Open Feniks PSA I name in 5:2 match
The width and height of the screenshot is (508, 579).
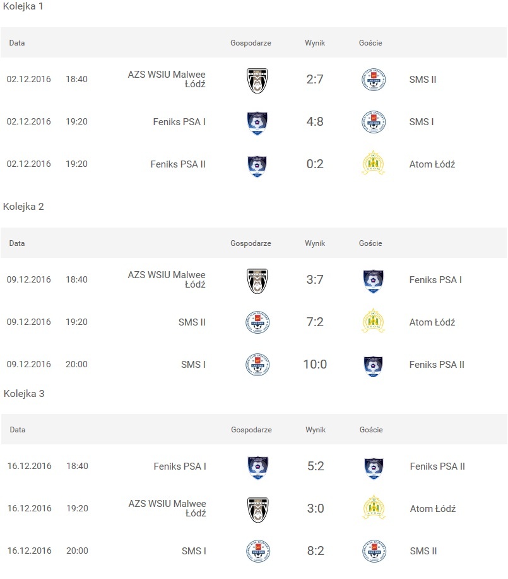(180, 466)
